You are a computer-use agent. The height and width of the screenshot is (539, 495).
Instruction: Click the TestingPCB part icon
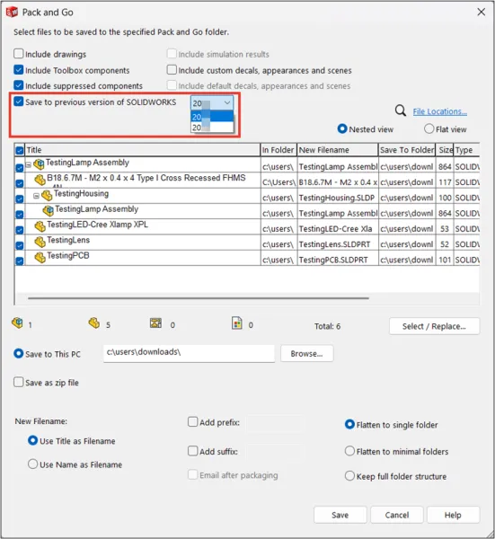coord(40,257)
